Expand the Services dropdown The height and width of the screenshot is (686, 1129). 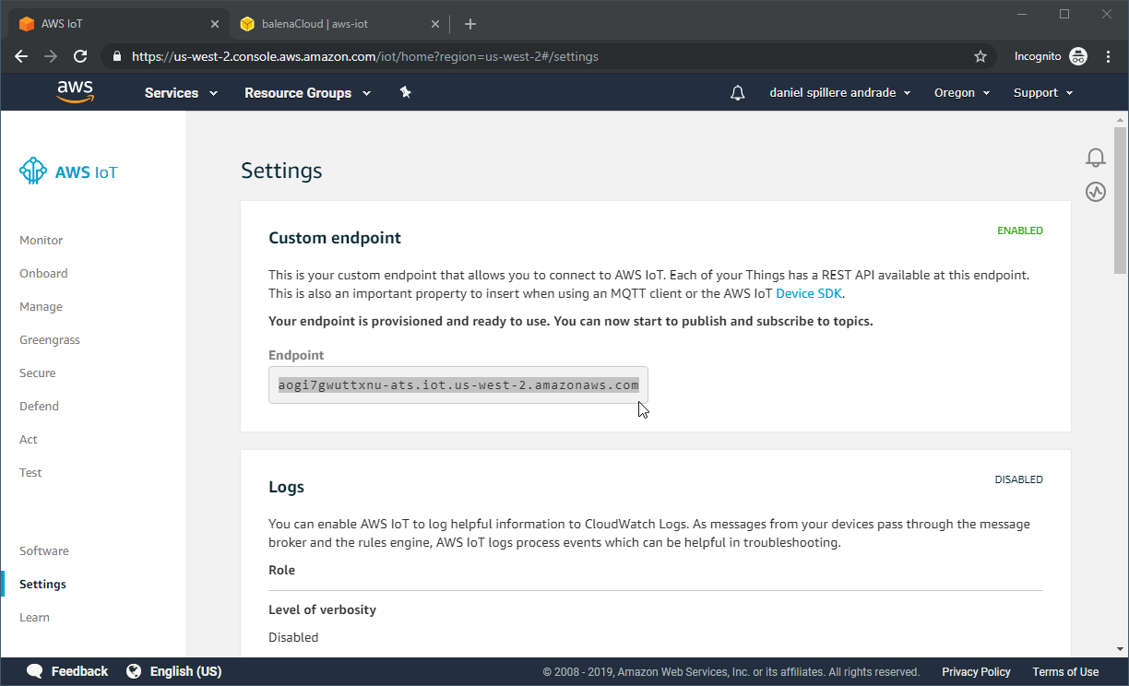pos(181,93)
